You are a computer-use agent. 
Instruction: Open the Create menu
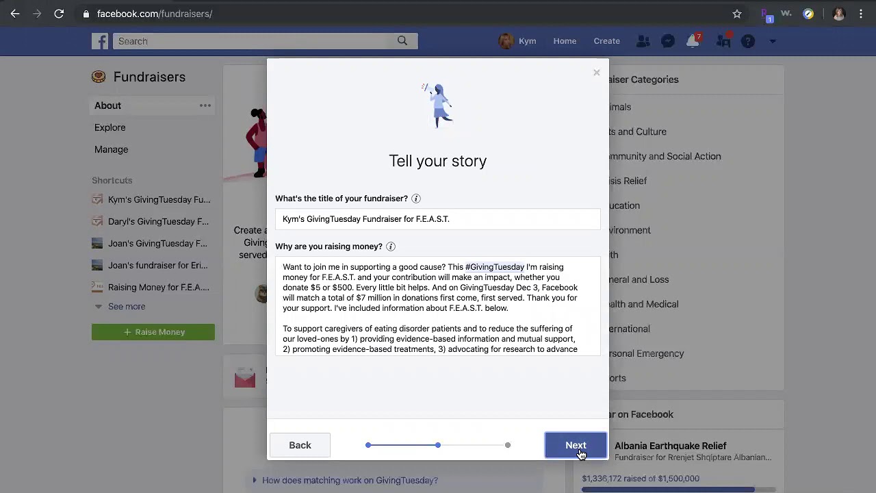[x=606, y=41]
